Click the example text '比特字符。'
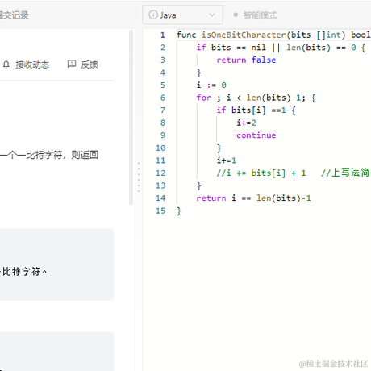Viewport: 371px width, 371px height. pyautogui.click(x=24, y=272)
